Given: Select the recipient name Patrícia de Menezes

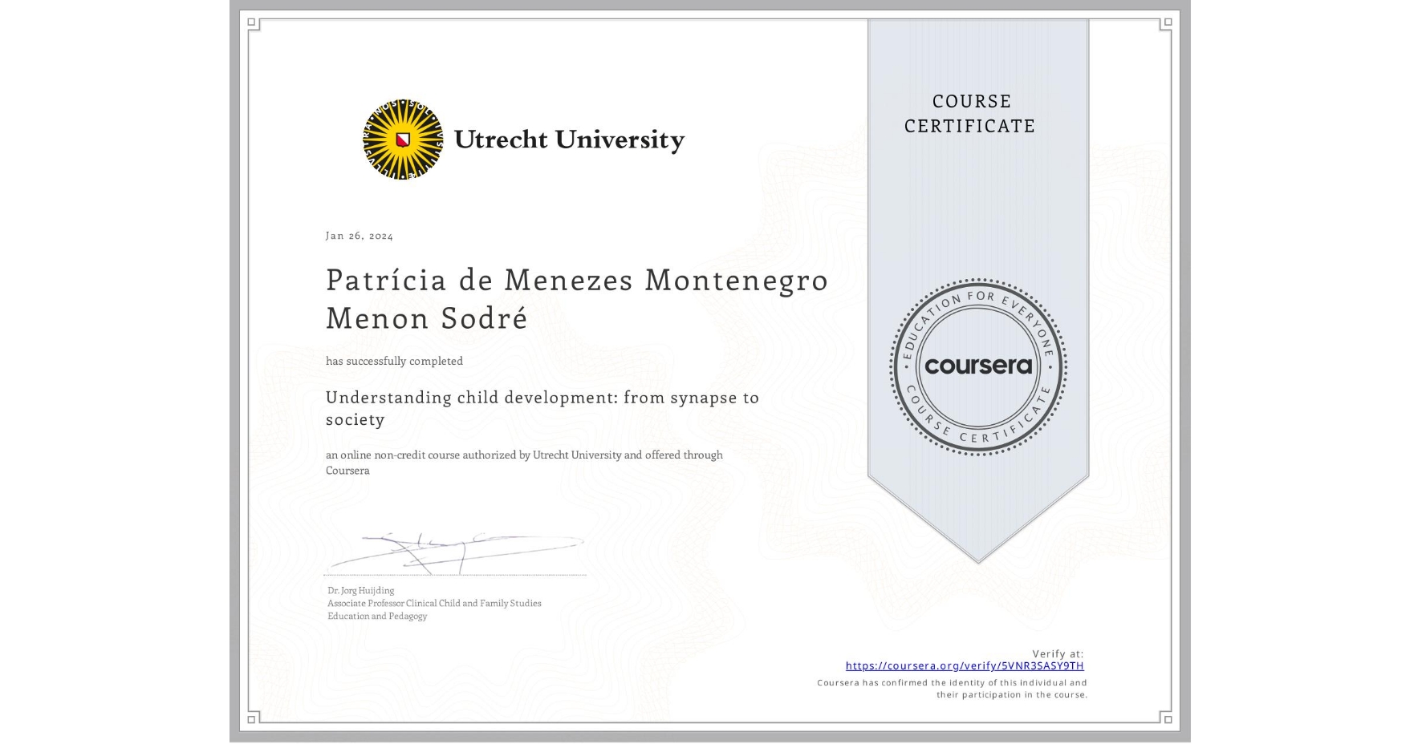Looking at the screenshot, I should click(576, 281).
